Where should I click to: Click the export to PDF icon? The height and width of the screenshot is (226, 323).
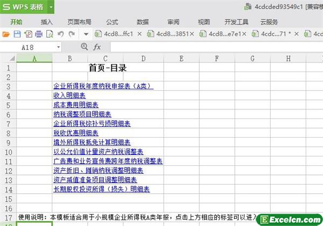[x=28, y=34]
